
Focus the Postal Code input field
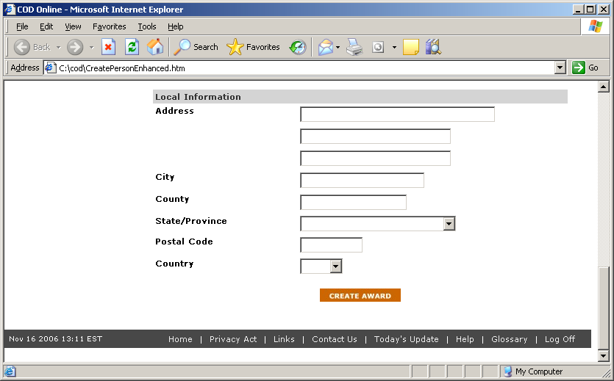coord(331,244)
